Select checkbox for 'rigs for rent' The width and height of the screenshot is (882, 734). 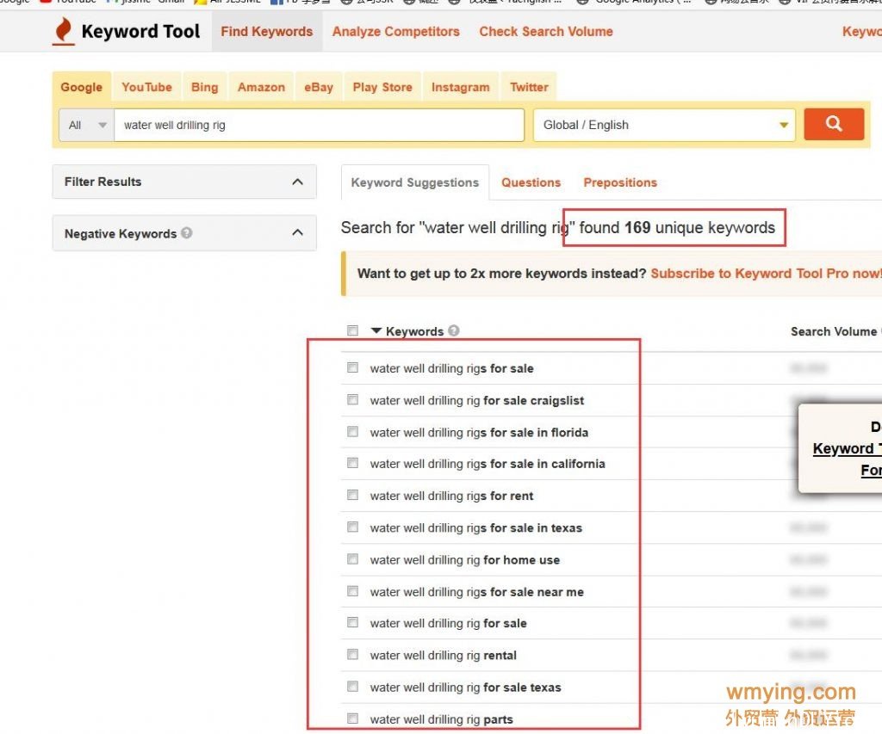pos(352,495)
